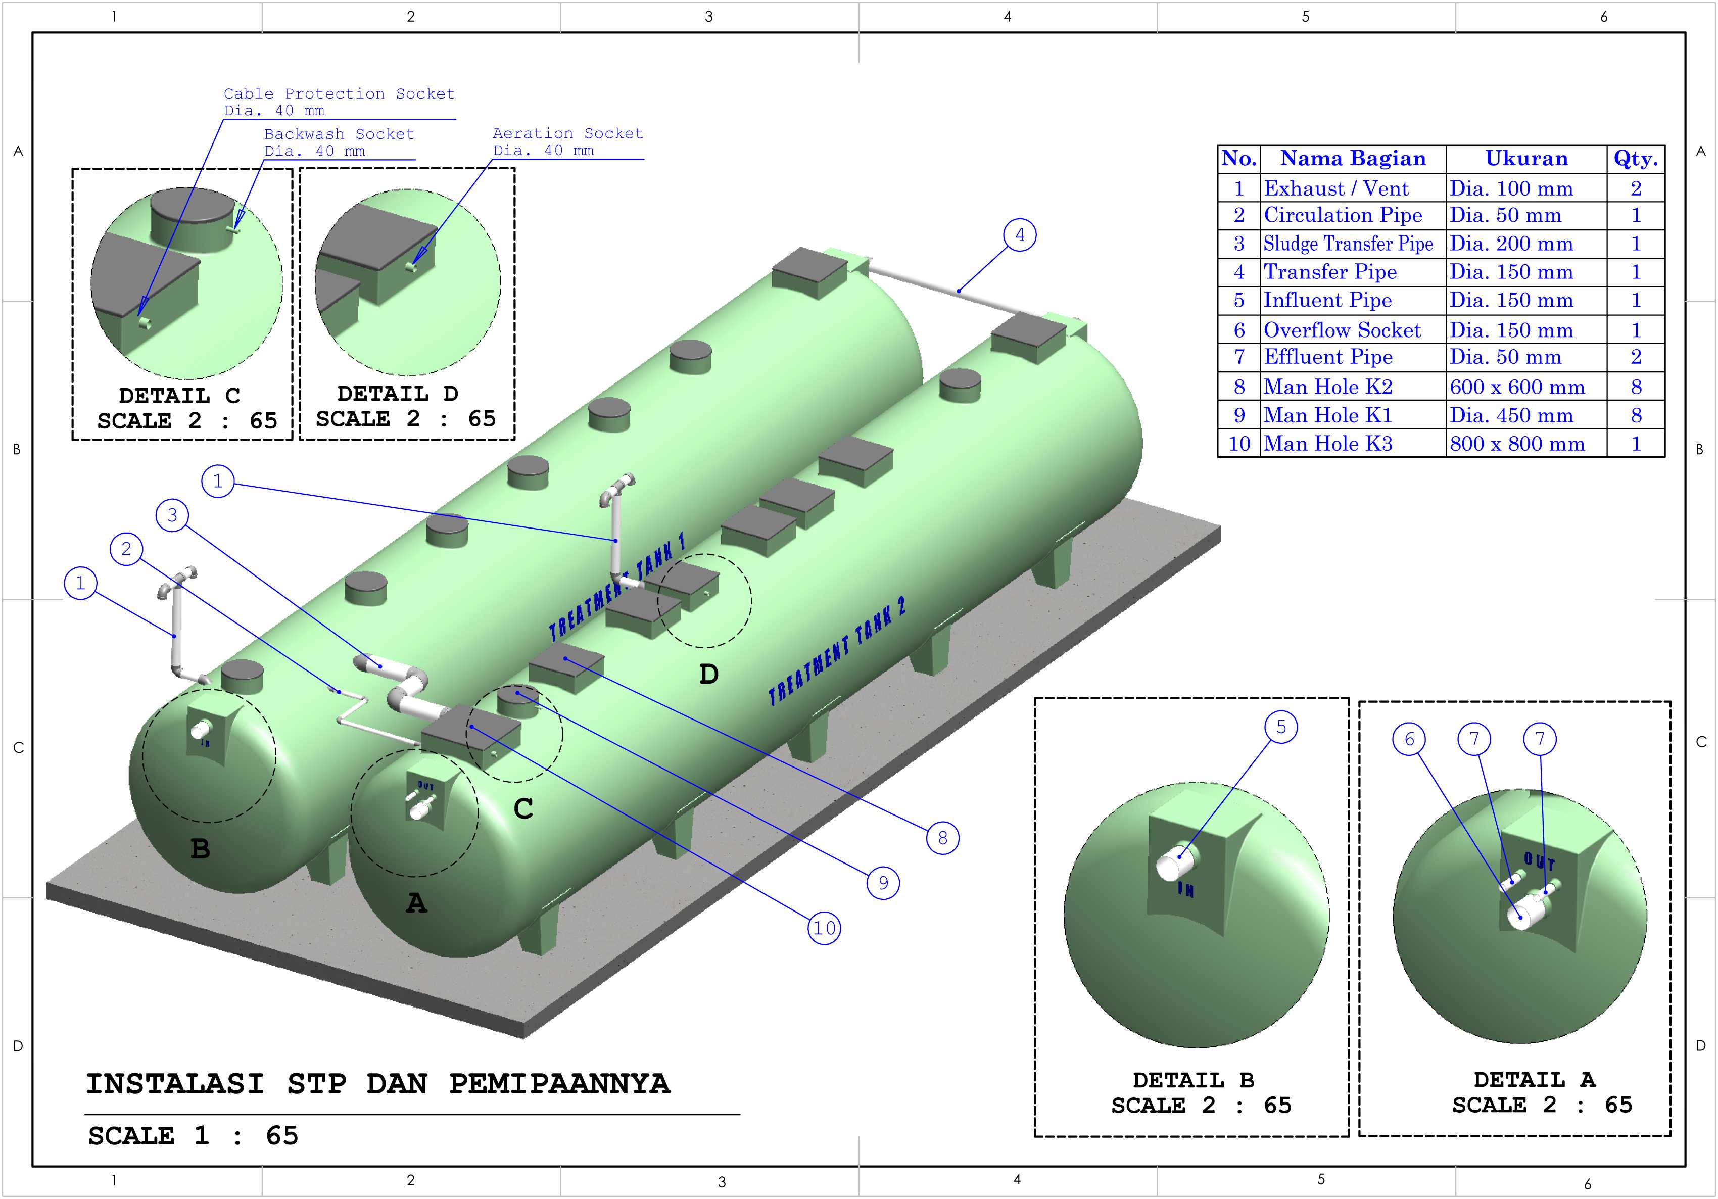1718x1199 pixels.
Task: Select the circled balloon number 2
Action: pos(126,549)
